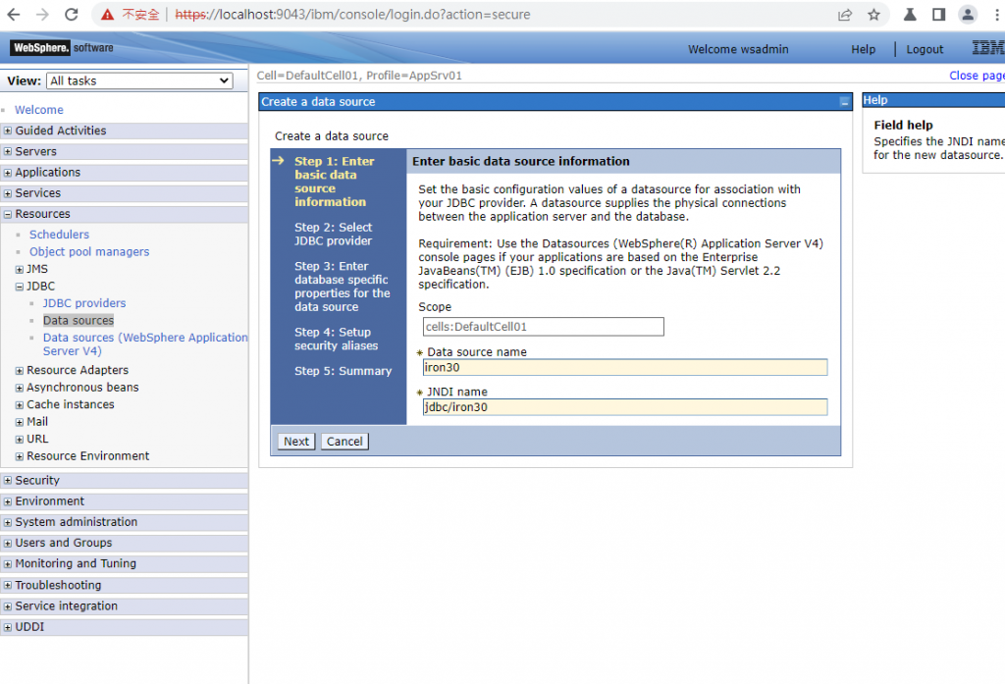Screen dimensions: 1005x684
Task: Expand System administration section
Action: [8, 522]
